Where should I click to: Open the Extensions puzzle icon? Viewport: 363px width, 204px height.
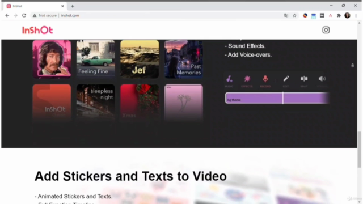[339, 15]
